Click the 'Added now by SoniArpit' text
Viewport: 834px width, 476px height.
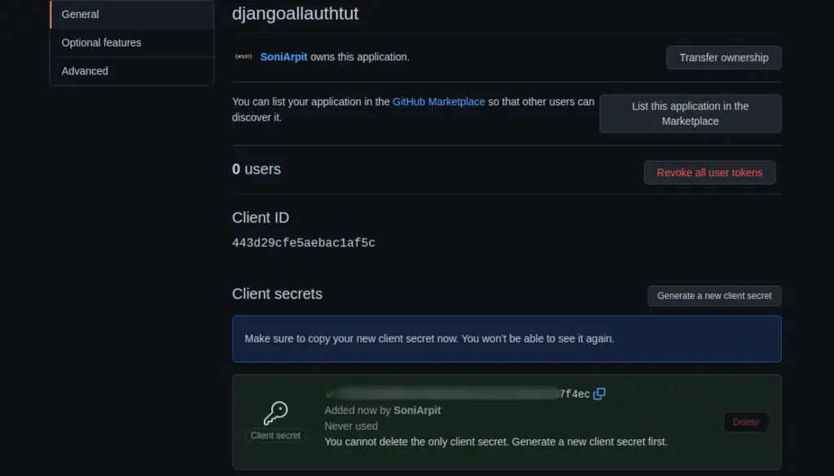[383, 410]
